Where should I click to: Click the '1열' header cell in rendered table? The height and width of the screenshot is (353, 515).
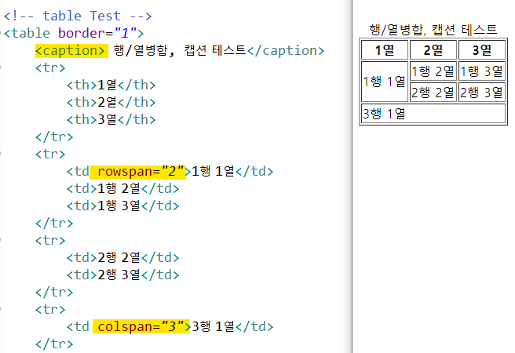(x=385, y=50)
